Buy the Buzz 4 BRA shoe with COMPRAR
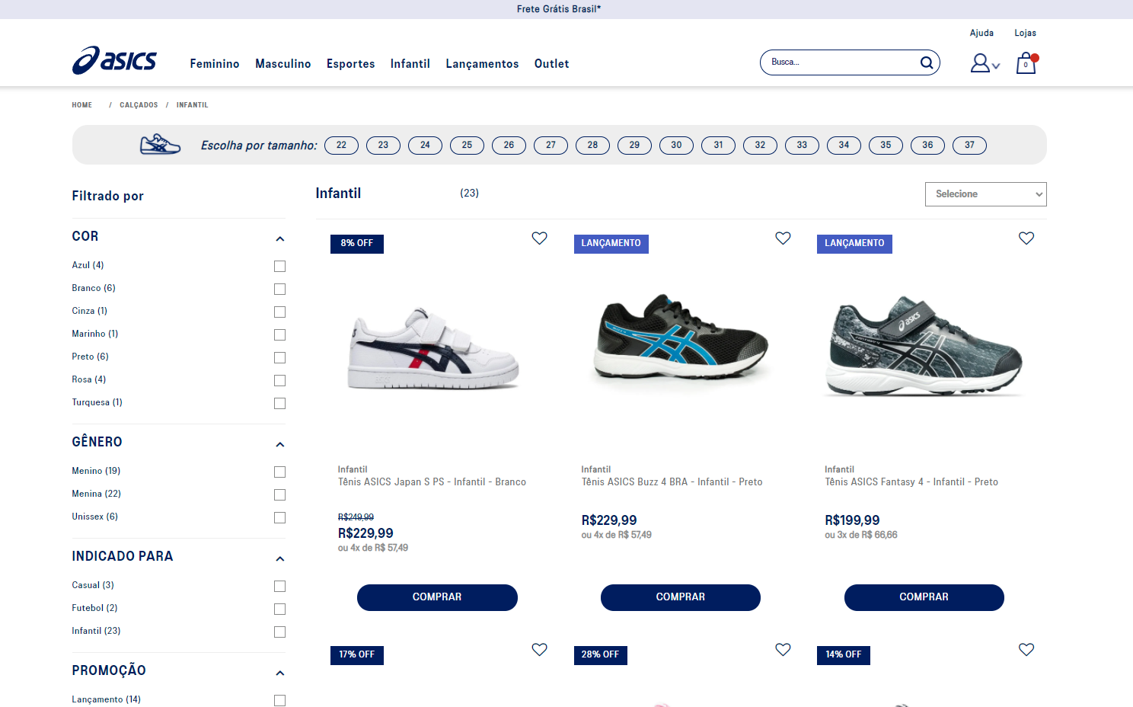 (681, 597)
